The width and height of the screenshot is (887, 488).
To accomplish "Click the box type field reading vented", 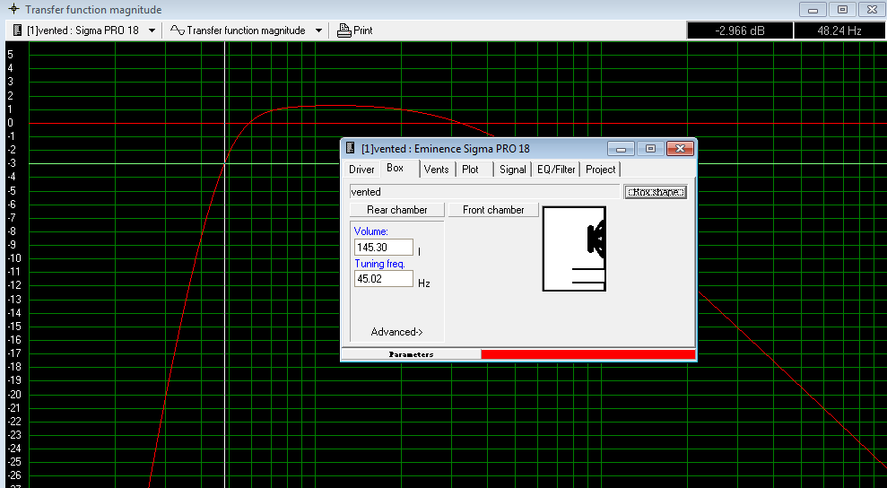I will pos(484,192).
